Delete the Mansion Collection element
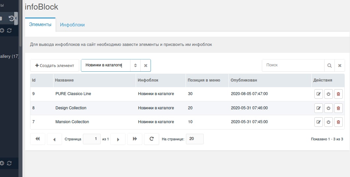This screenshot has height=177, width=350. [338, 122]
